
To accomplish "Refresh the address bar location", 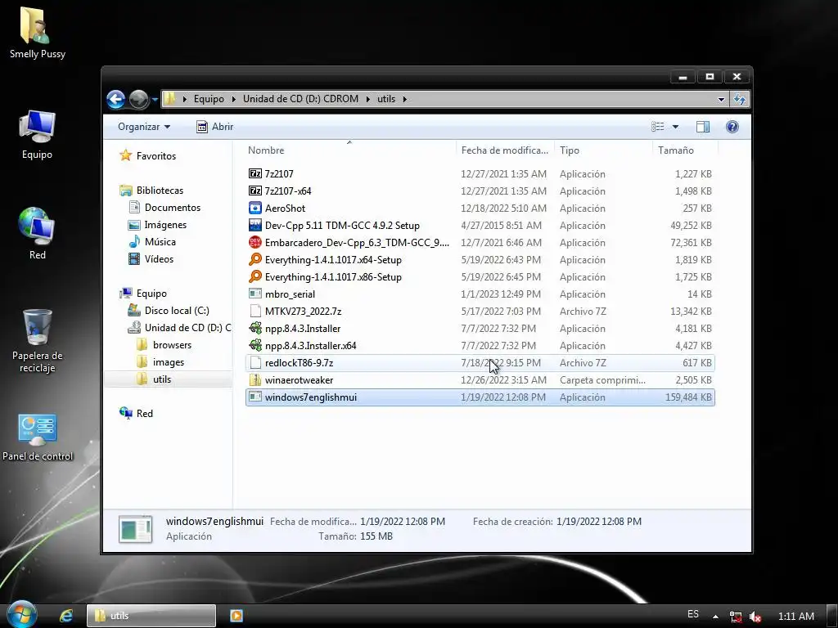I will pyautogui.click(x=740, y=99).
